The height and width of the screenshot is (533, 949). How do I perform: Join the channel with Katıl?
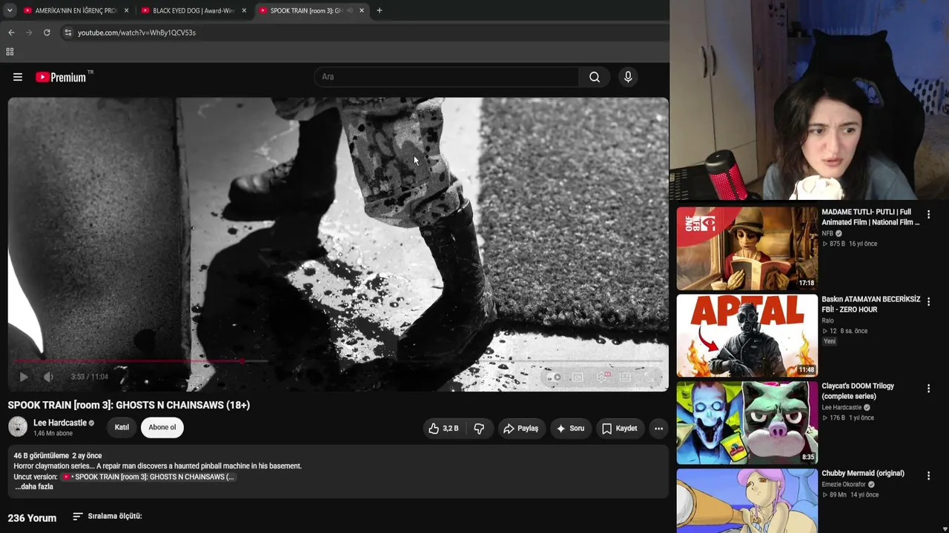tap(122, 427)
